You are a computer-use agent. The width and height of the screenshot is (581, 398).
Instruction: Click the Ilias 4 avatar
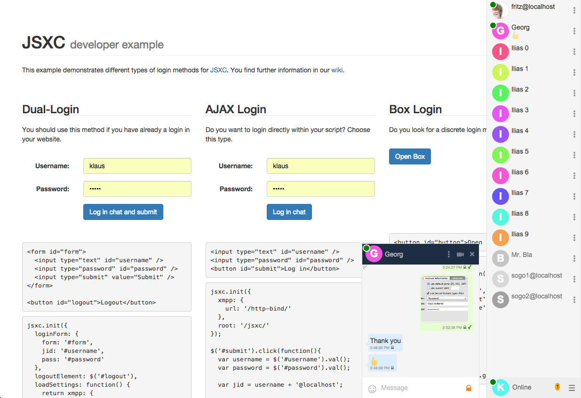click(500, 134)
